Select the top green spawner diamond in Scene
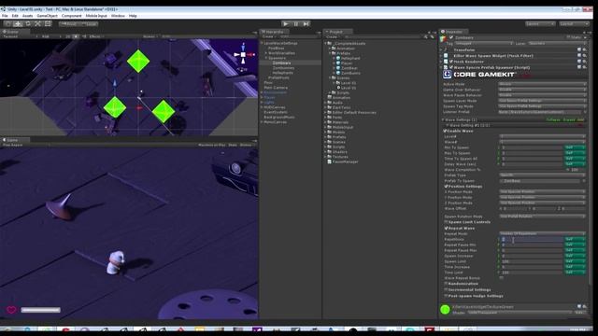Image resolution: width=598 pixels, height=336 pixels. point(138,61)
